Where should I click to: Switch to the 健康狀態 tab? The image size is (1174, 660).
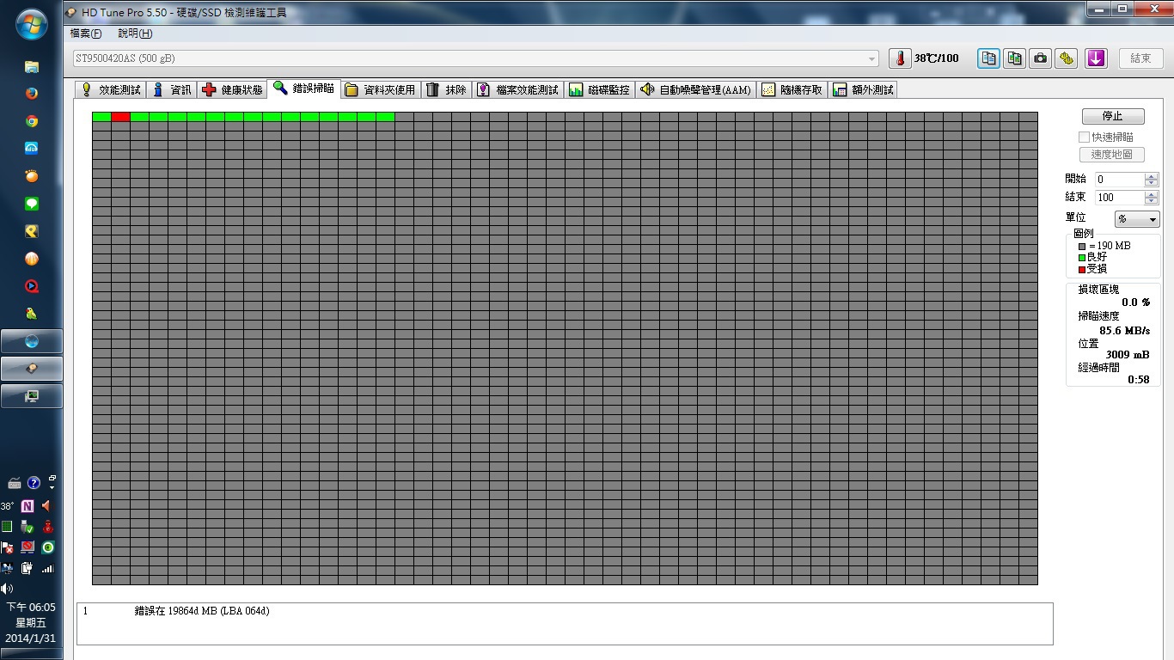[x=232, y=89]
